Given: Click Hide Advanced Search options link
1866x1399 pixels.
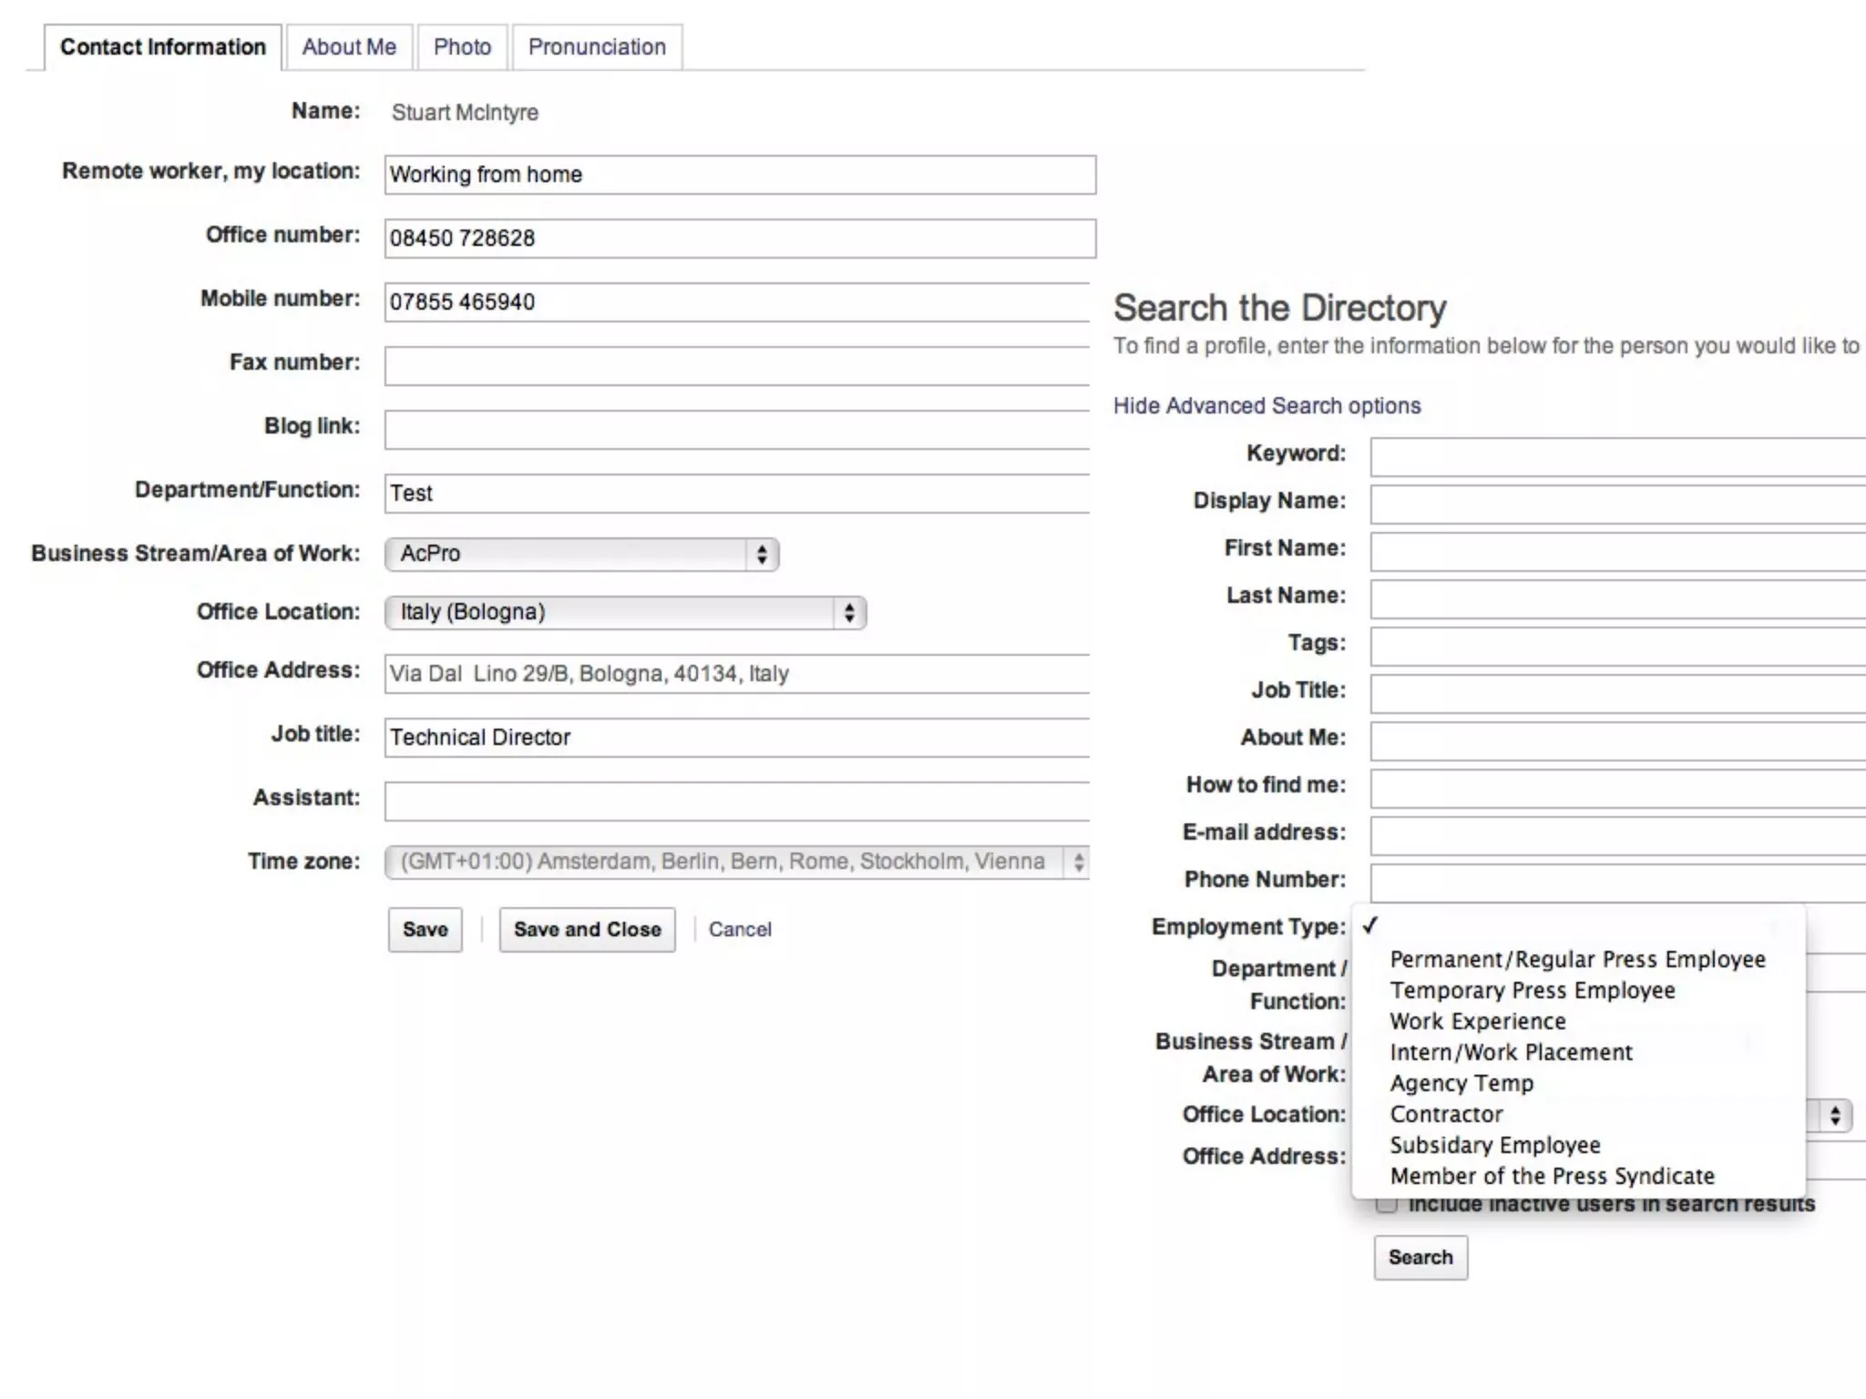Looking at the screenshot, I should click(1266, 405).
